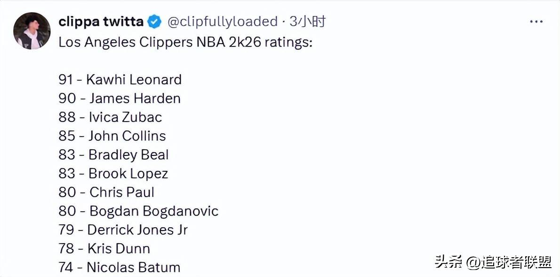Click the Derrick Jones Jr 79 line
Image resolution: width=560 pixels, height=277 pixels.
click(123, 230)
